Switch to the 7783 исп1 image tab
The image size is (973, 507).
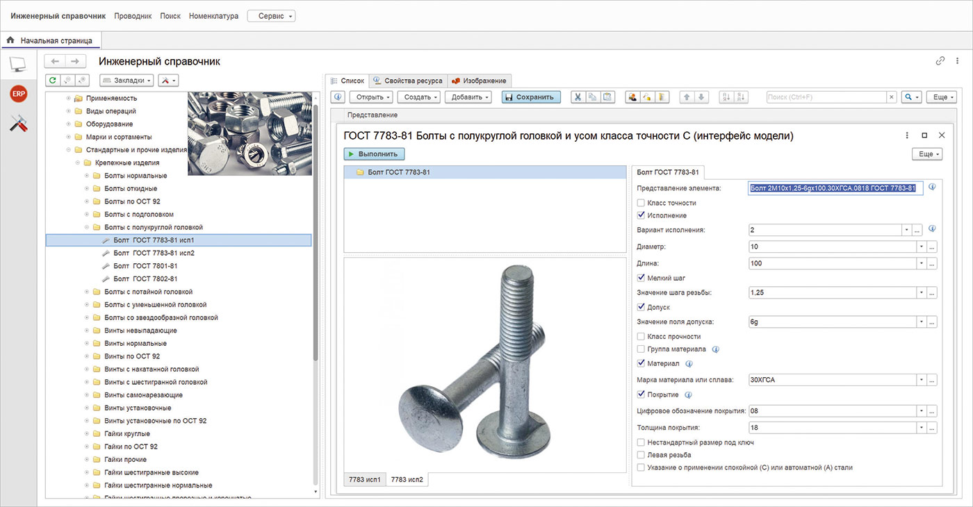click(364, 479)
